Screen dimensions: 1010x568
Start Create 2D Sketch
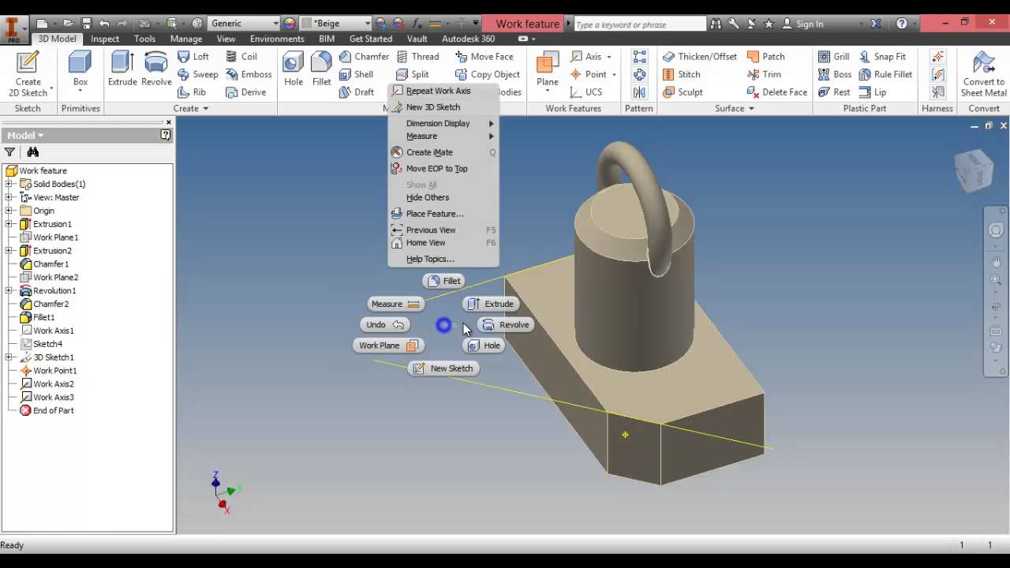click(28, 73)
